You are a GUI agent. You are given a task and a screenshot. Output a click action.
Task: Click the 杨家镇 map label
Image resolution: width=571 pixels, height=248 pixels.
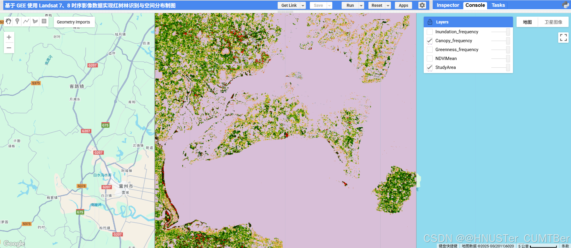coord(52,198)
